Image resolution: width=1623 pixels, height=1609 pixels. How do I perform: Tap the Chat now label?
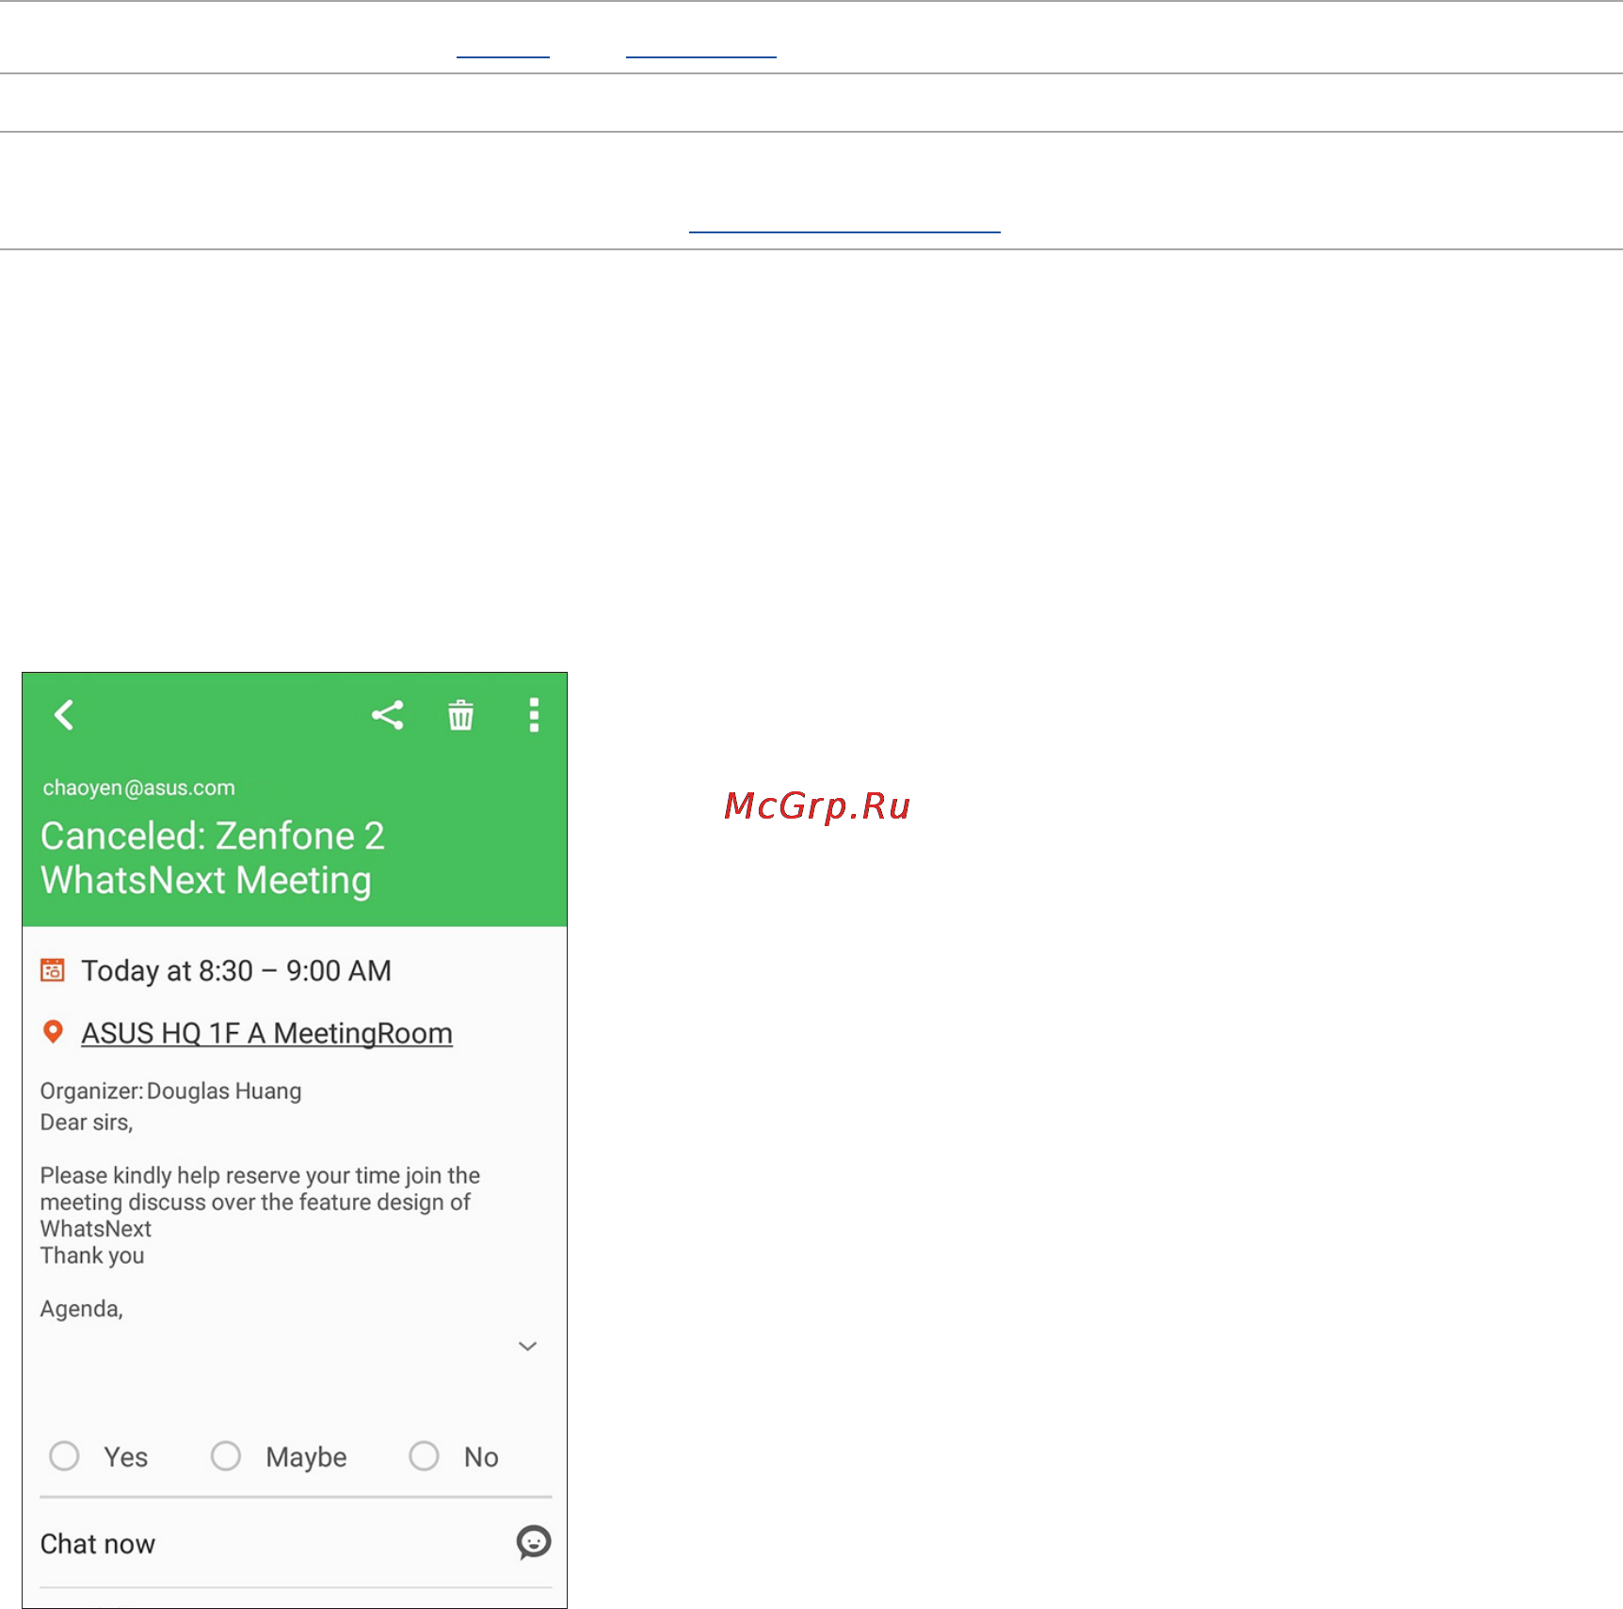tap(98, 1544)
